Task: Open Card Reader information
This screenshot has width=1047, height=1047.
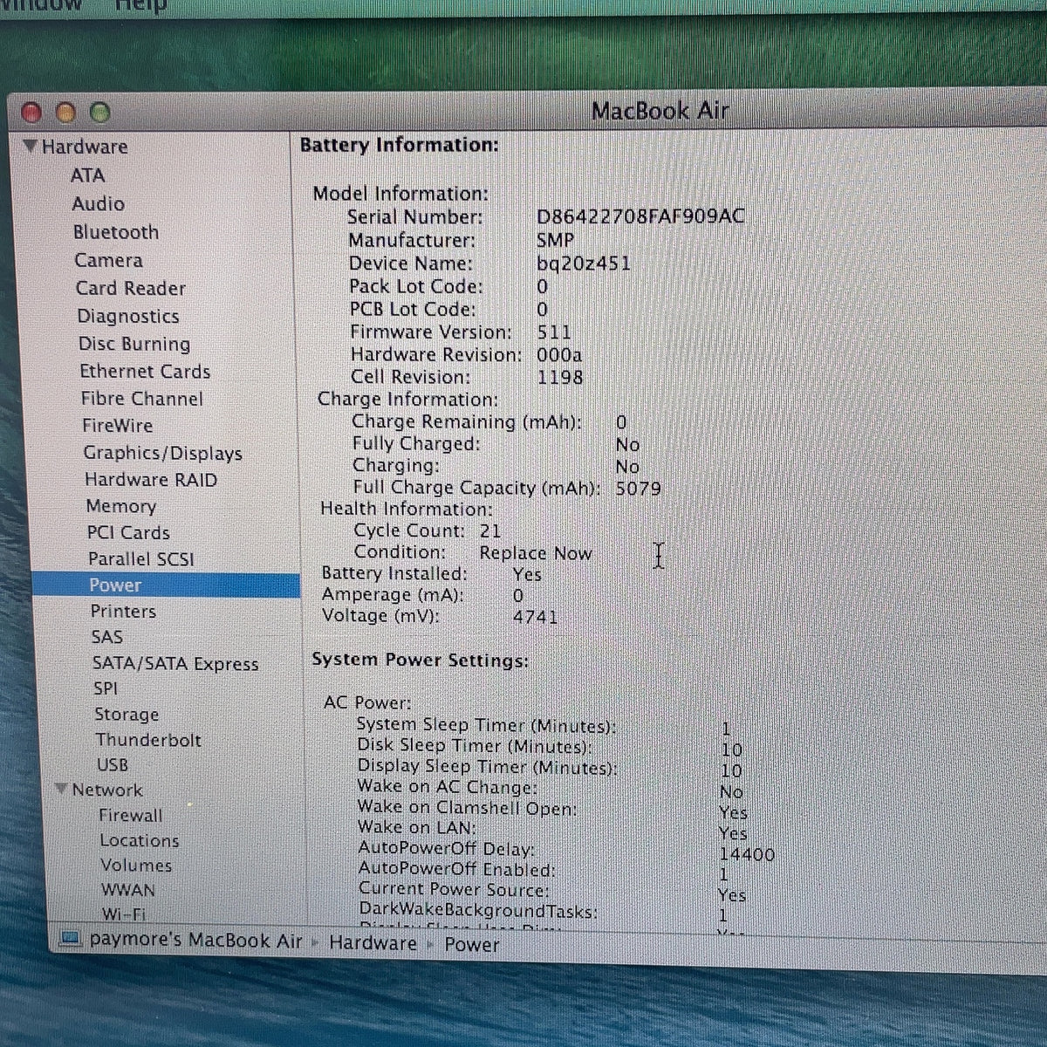Action: pyautogui.click(x=130, y=288)
